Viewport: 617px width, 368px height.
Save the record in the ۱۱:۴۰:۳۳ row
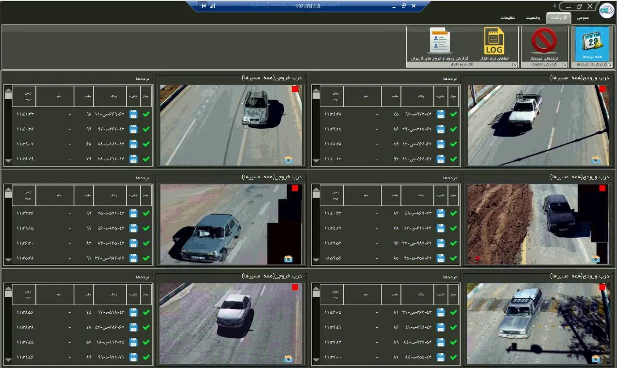(441, 213)
